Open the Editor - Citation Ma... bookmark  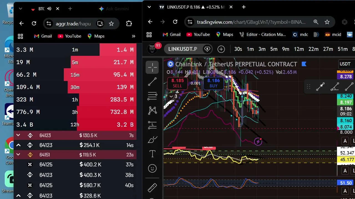click(x=262, y=35)
